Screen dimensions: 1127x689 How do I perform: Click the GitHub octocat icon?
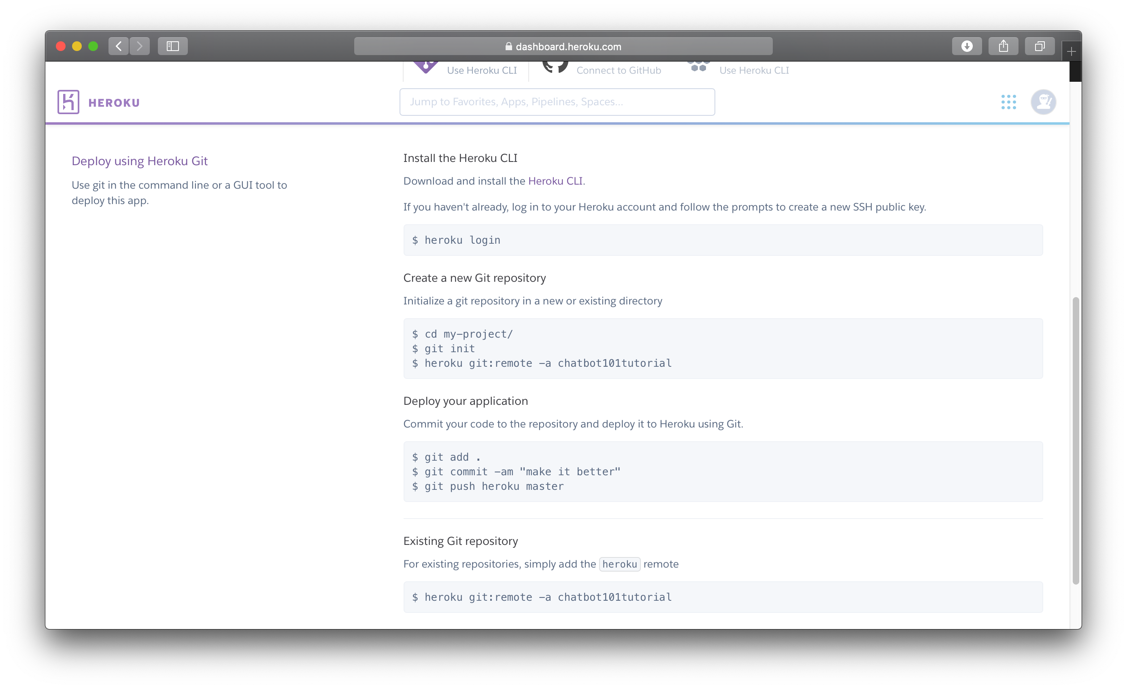(555, 67)
